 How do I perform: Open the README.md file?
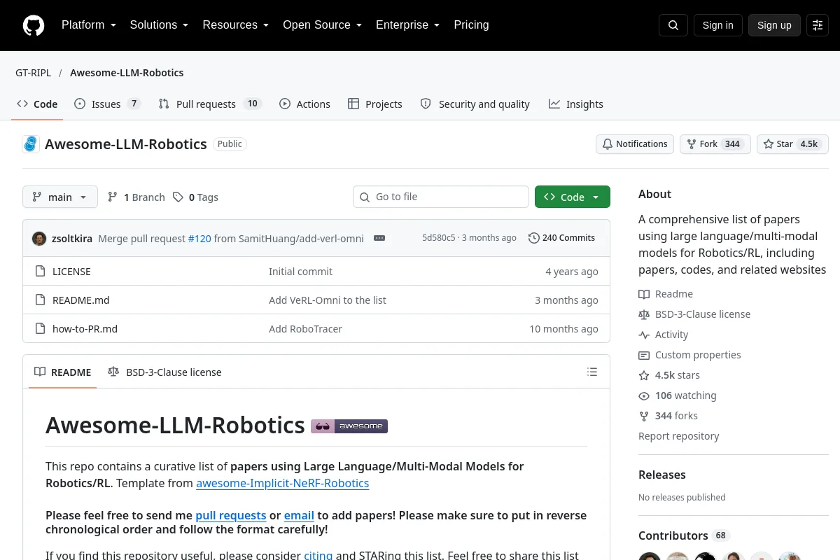point(81,300)
